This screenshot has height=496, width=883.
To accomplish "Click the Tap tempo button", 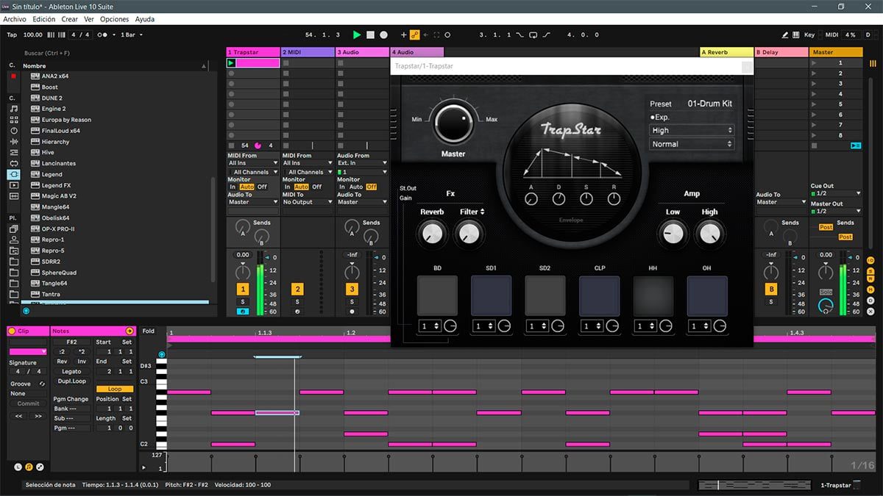I will (12, 35).
